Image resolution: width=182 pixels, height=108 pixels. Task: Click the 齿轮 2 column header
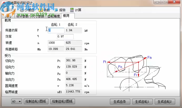(72, 24)
